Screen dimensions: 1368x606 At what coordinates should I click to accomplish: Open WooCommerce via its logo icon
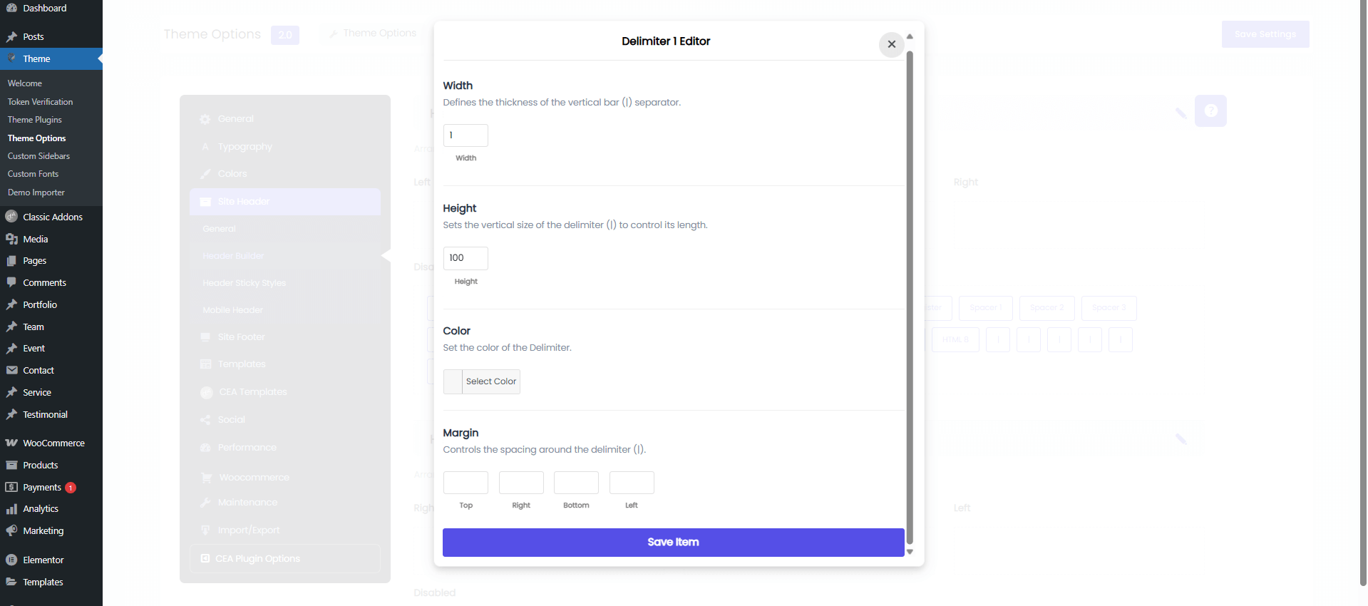click(x=11, y=443)
